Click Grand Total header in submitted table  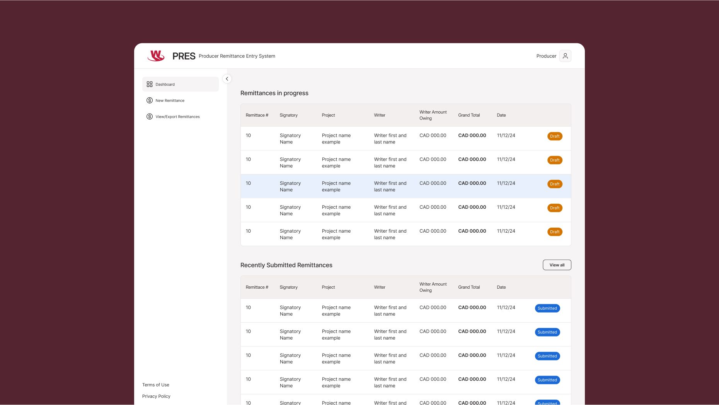[469, 287]
